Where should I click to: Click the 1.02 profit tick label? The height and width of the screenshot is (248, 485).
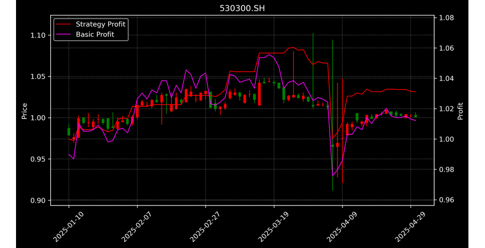(x=446, y=109)
